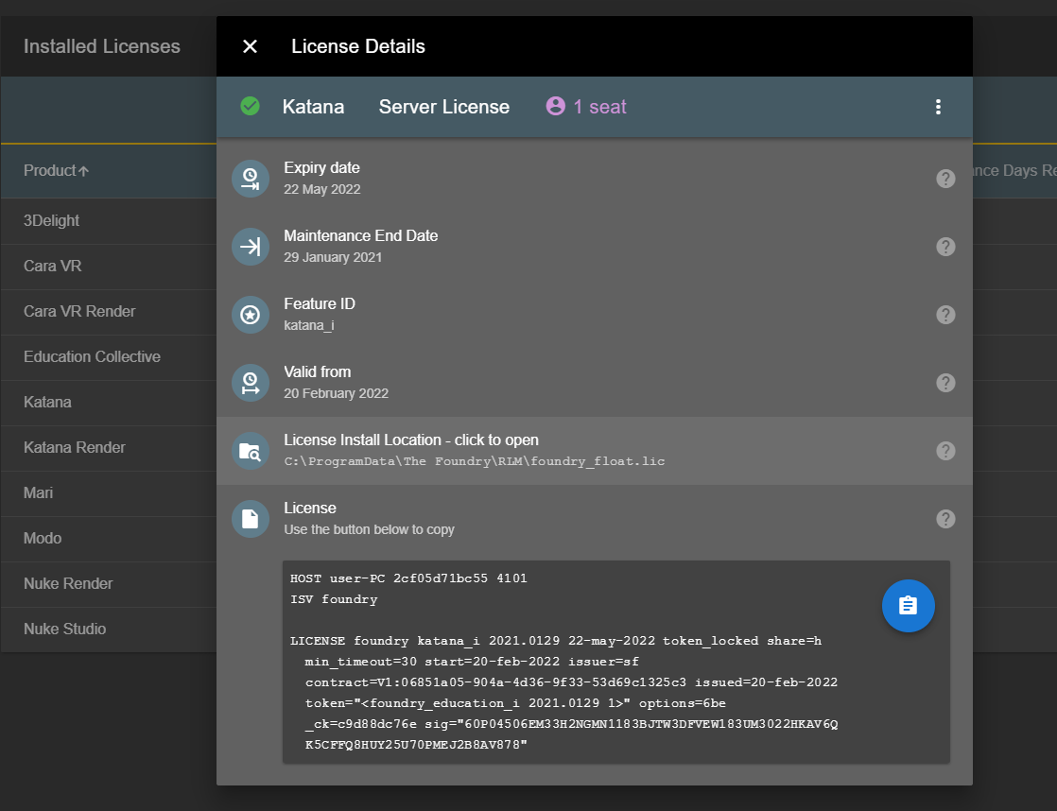The height and width of the screenshot is (811, 1057).
Task: Select the Cara VR Render product row
Action: (109, 312)
